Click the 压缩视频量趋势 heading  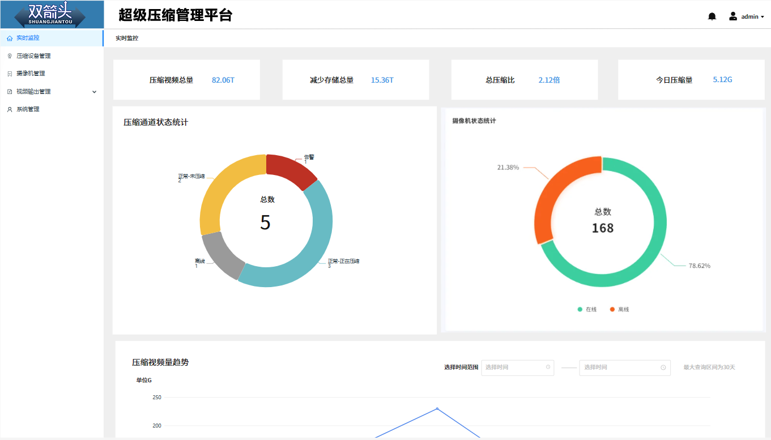click(x=160, y=362)
